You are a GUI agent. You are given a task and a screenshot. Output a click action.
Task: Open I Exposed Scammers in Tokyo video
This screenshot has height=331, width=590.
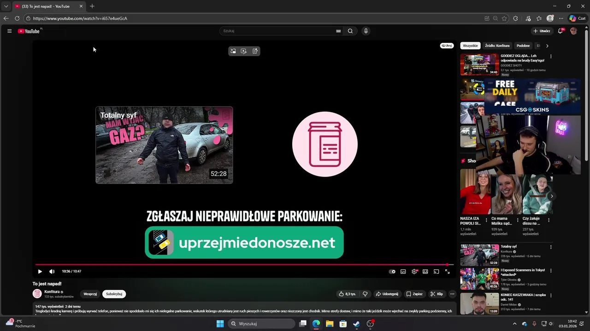479,279
